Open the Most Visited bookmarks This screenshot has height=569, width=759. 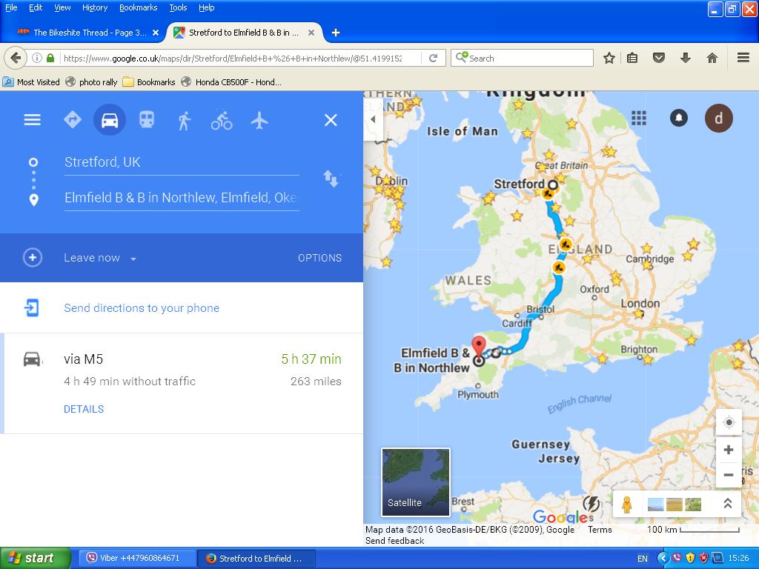[31, 82]
